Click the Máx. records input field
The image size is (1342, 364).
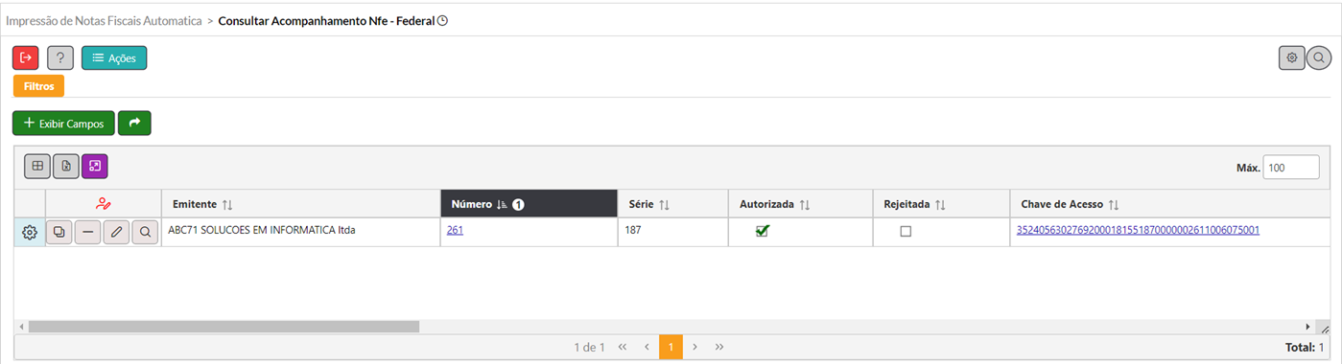1291,168
